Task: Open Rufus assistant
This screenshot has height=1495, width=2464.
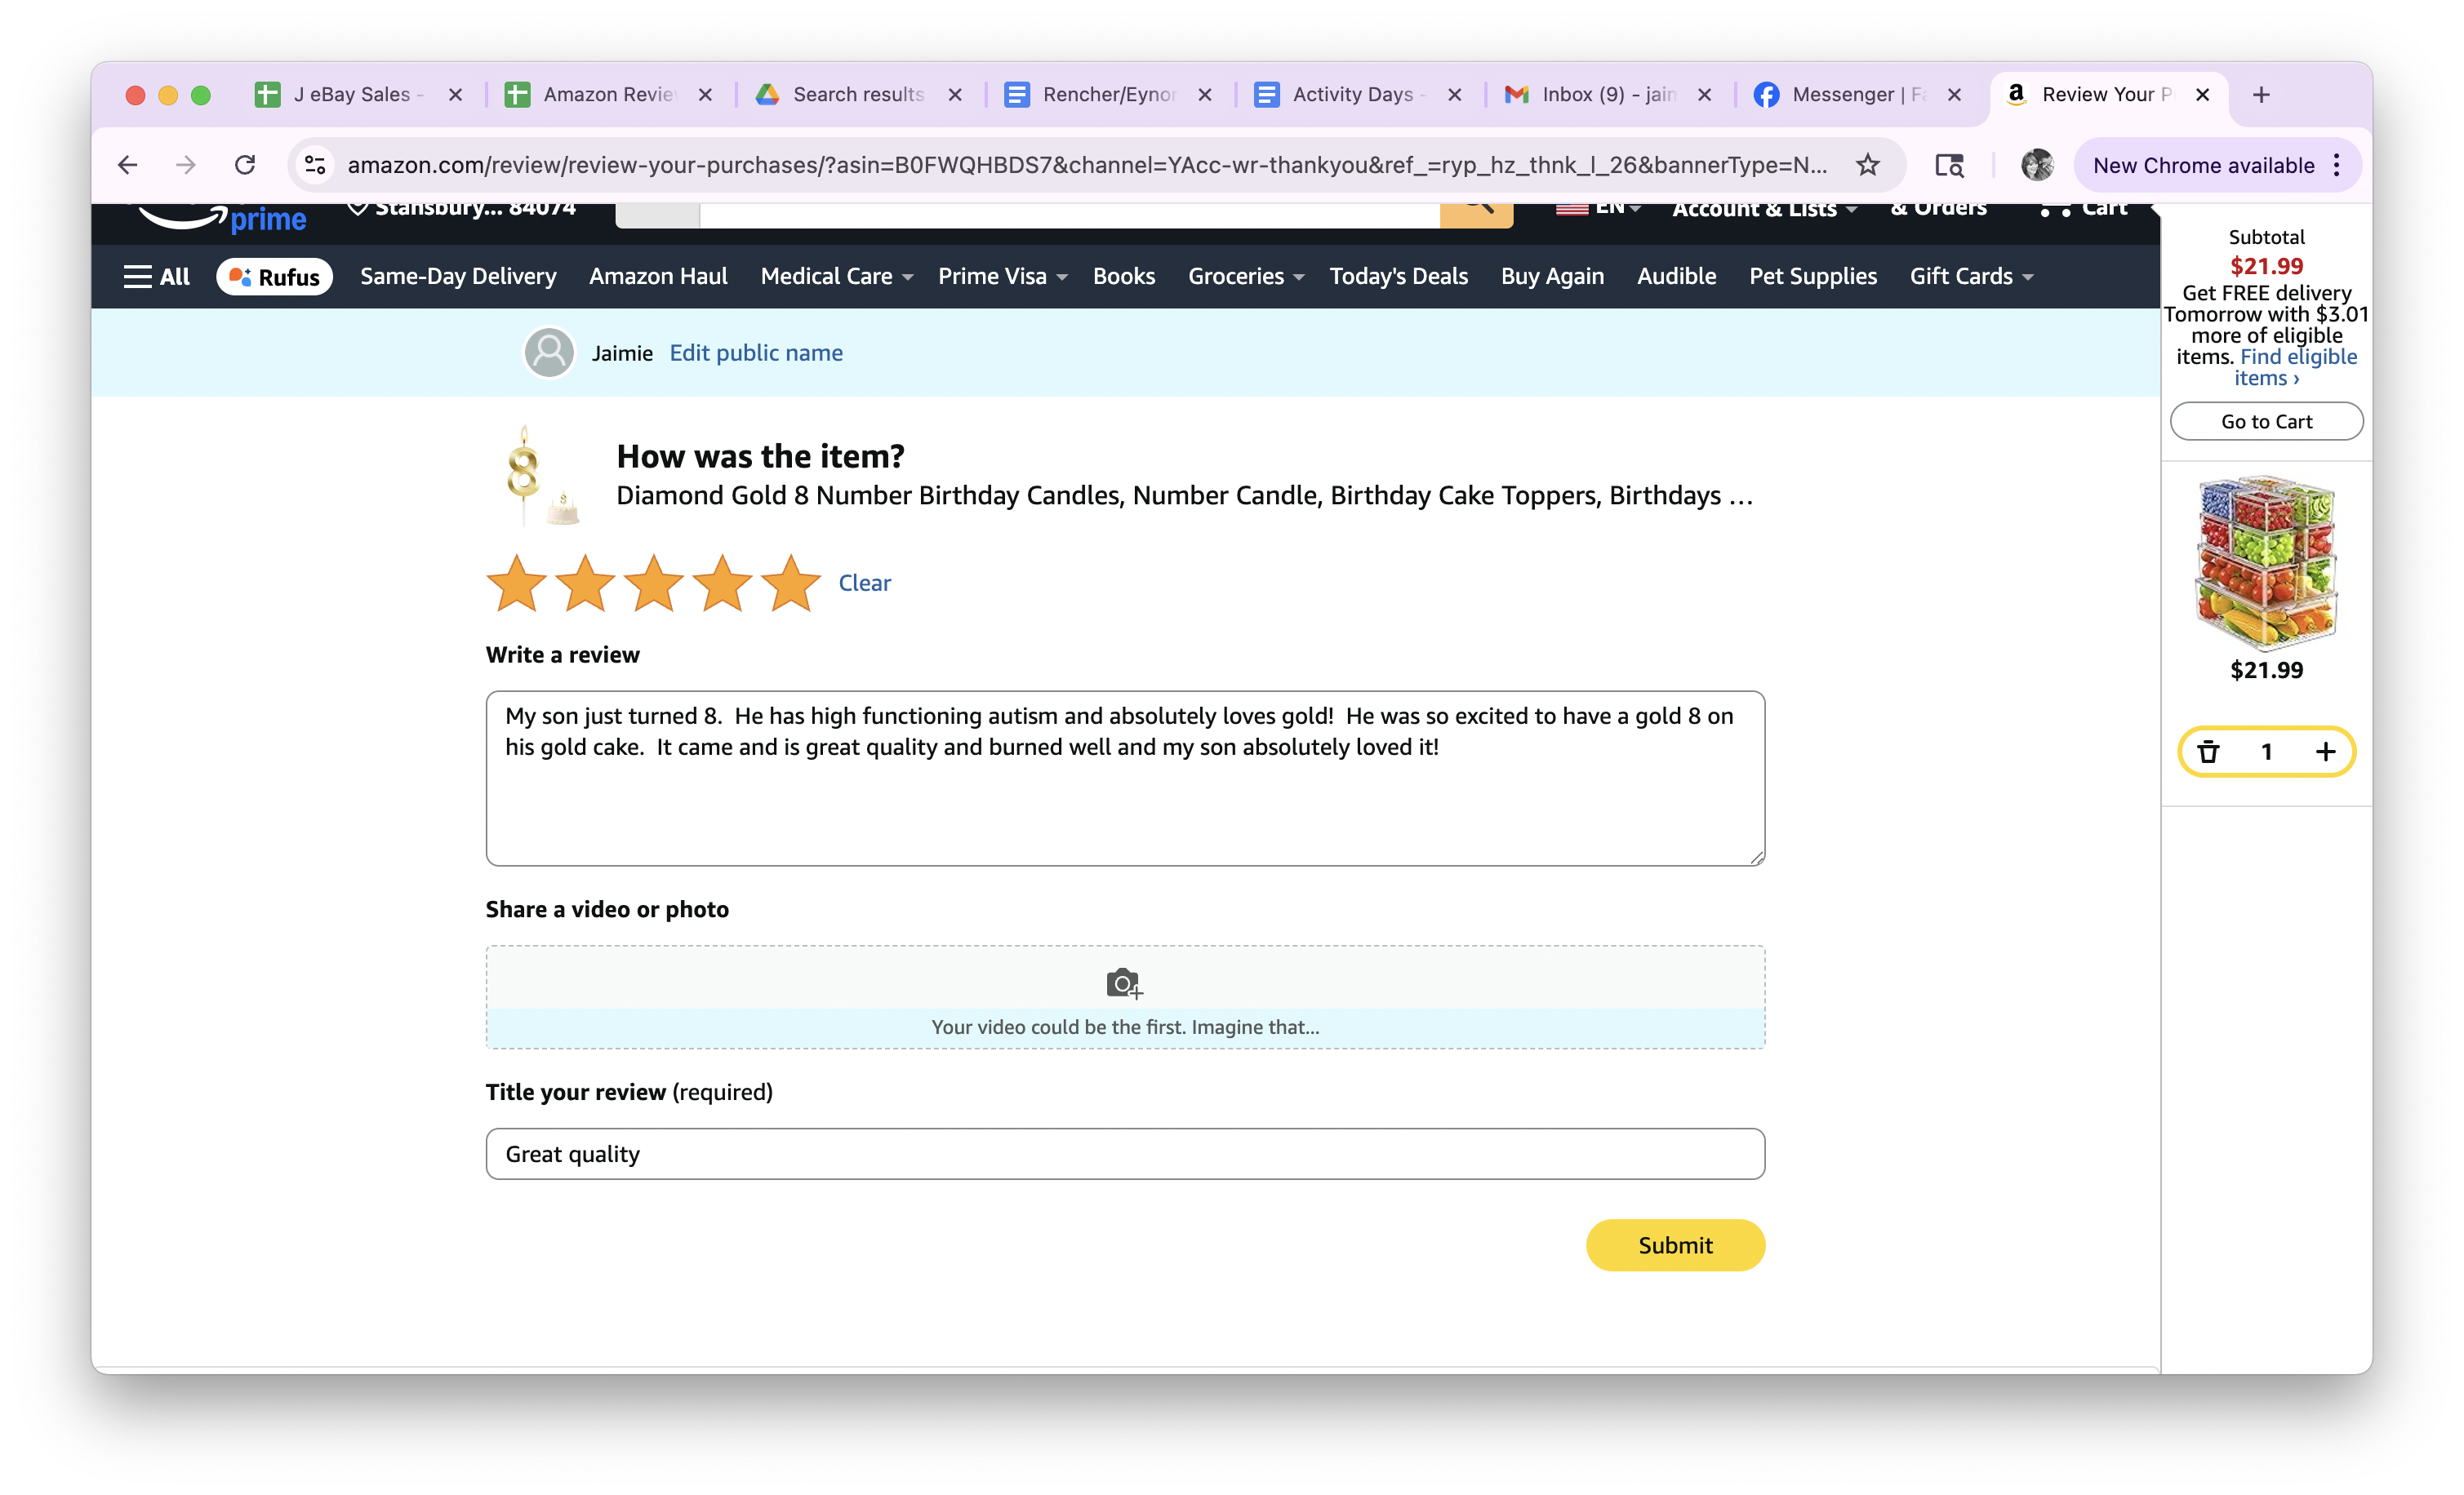Action: (274, 277)
